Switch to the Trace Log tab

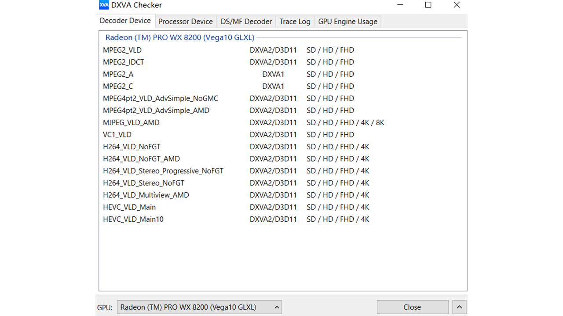295,22
